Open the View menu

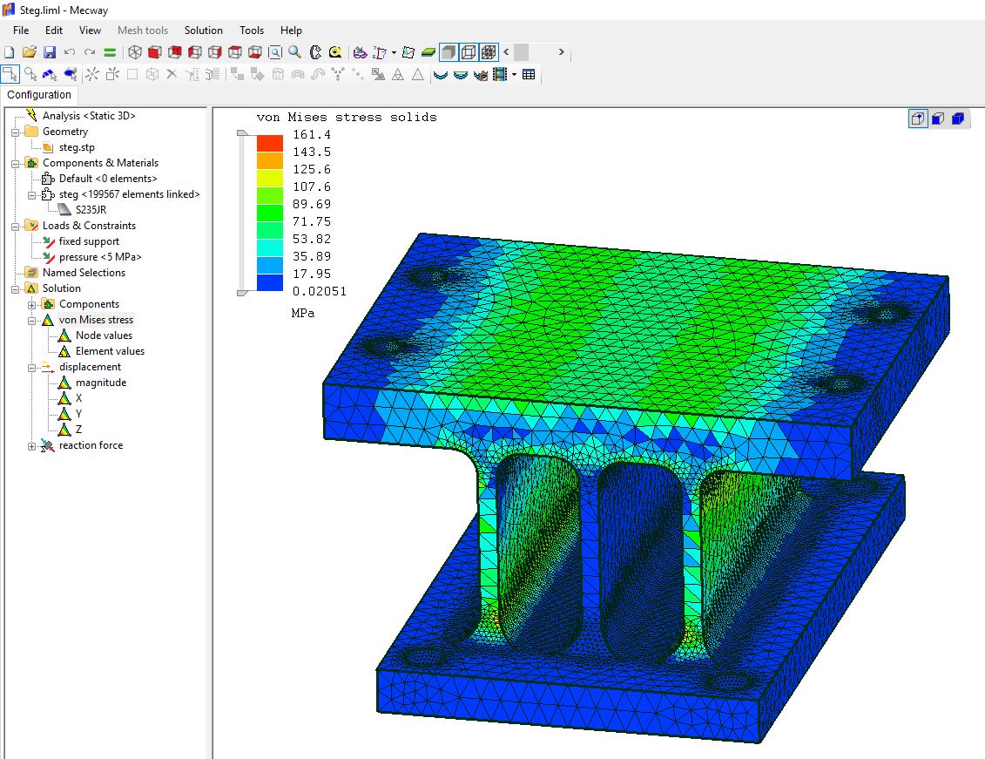pyautogui.click(x=90, y=30)
